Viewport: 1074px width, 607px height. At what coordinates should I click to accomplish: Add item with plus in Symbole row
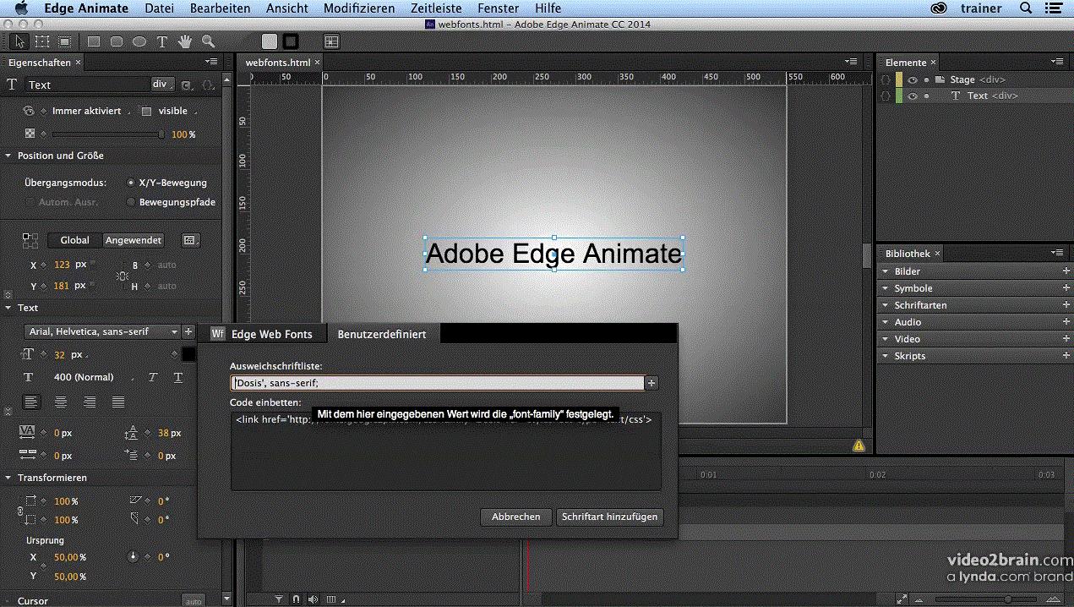point(1066,288)
